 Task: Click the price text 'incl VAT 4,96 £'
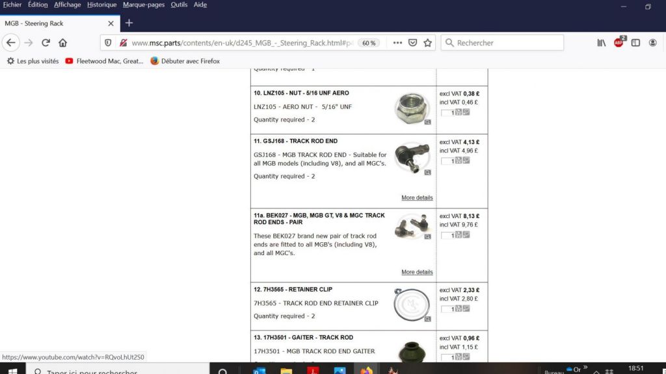tap(459, 151)
